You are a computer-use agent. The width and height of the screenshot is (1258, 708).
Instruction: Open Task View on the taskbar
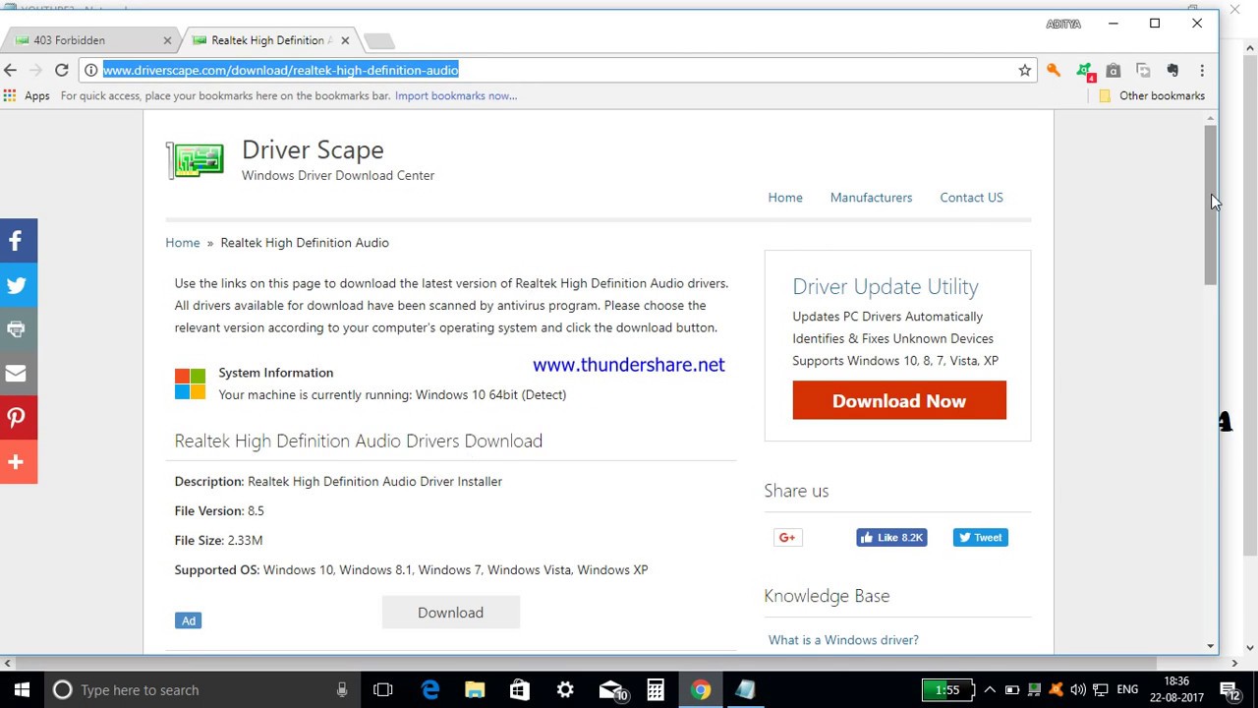click(x=383, y=689)
